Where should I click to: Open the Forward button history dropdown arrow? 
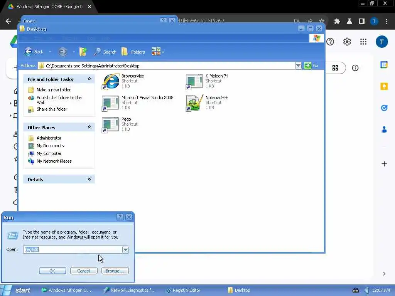point(74,52)
